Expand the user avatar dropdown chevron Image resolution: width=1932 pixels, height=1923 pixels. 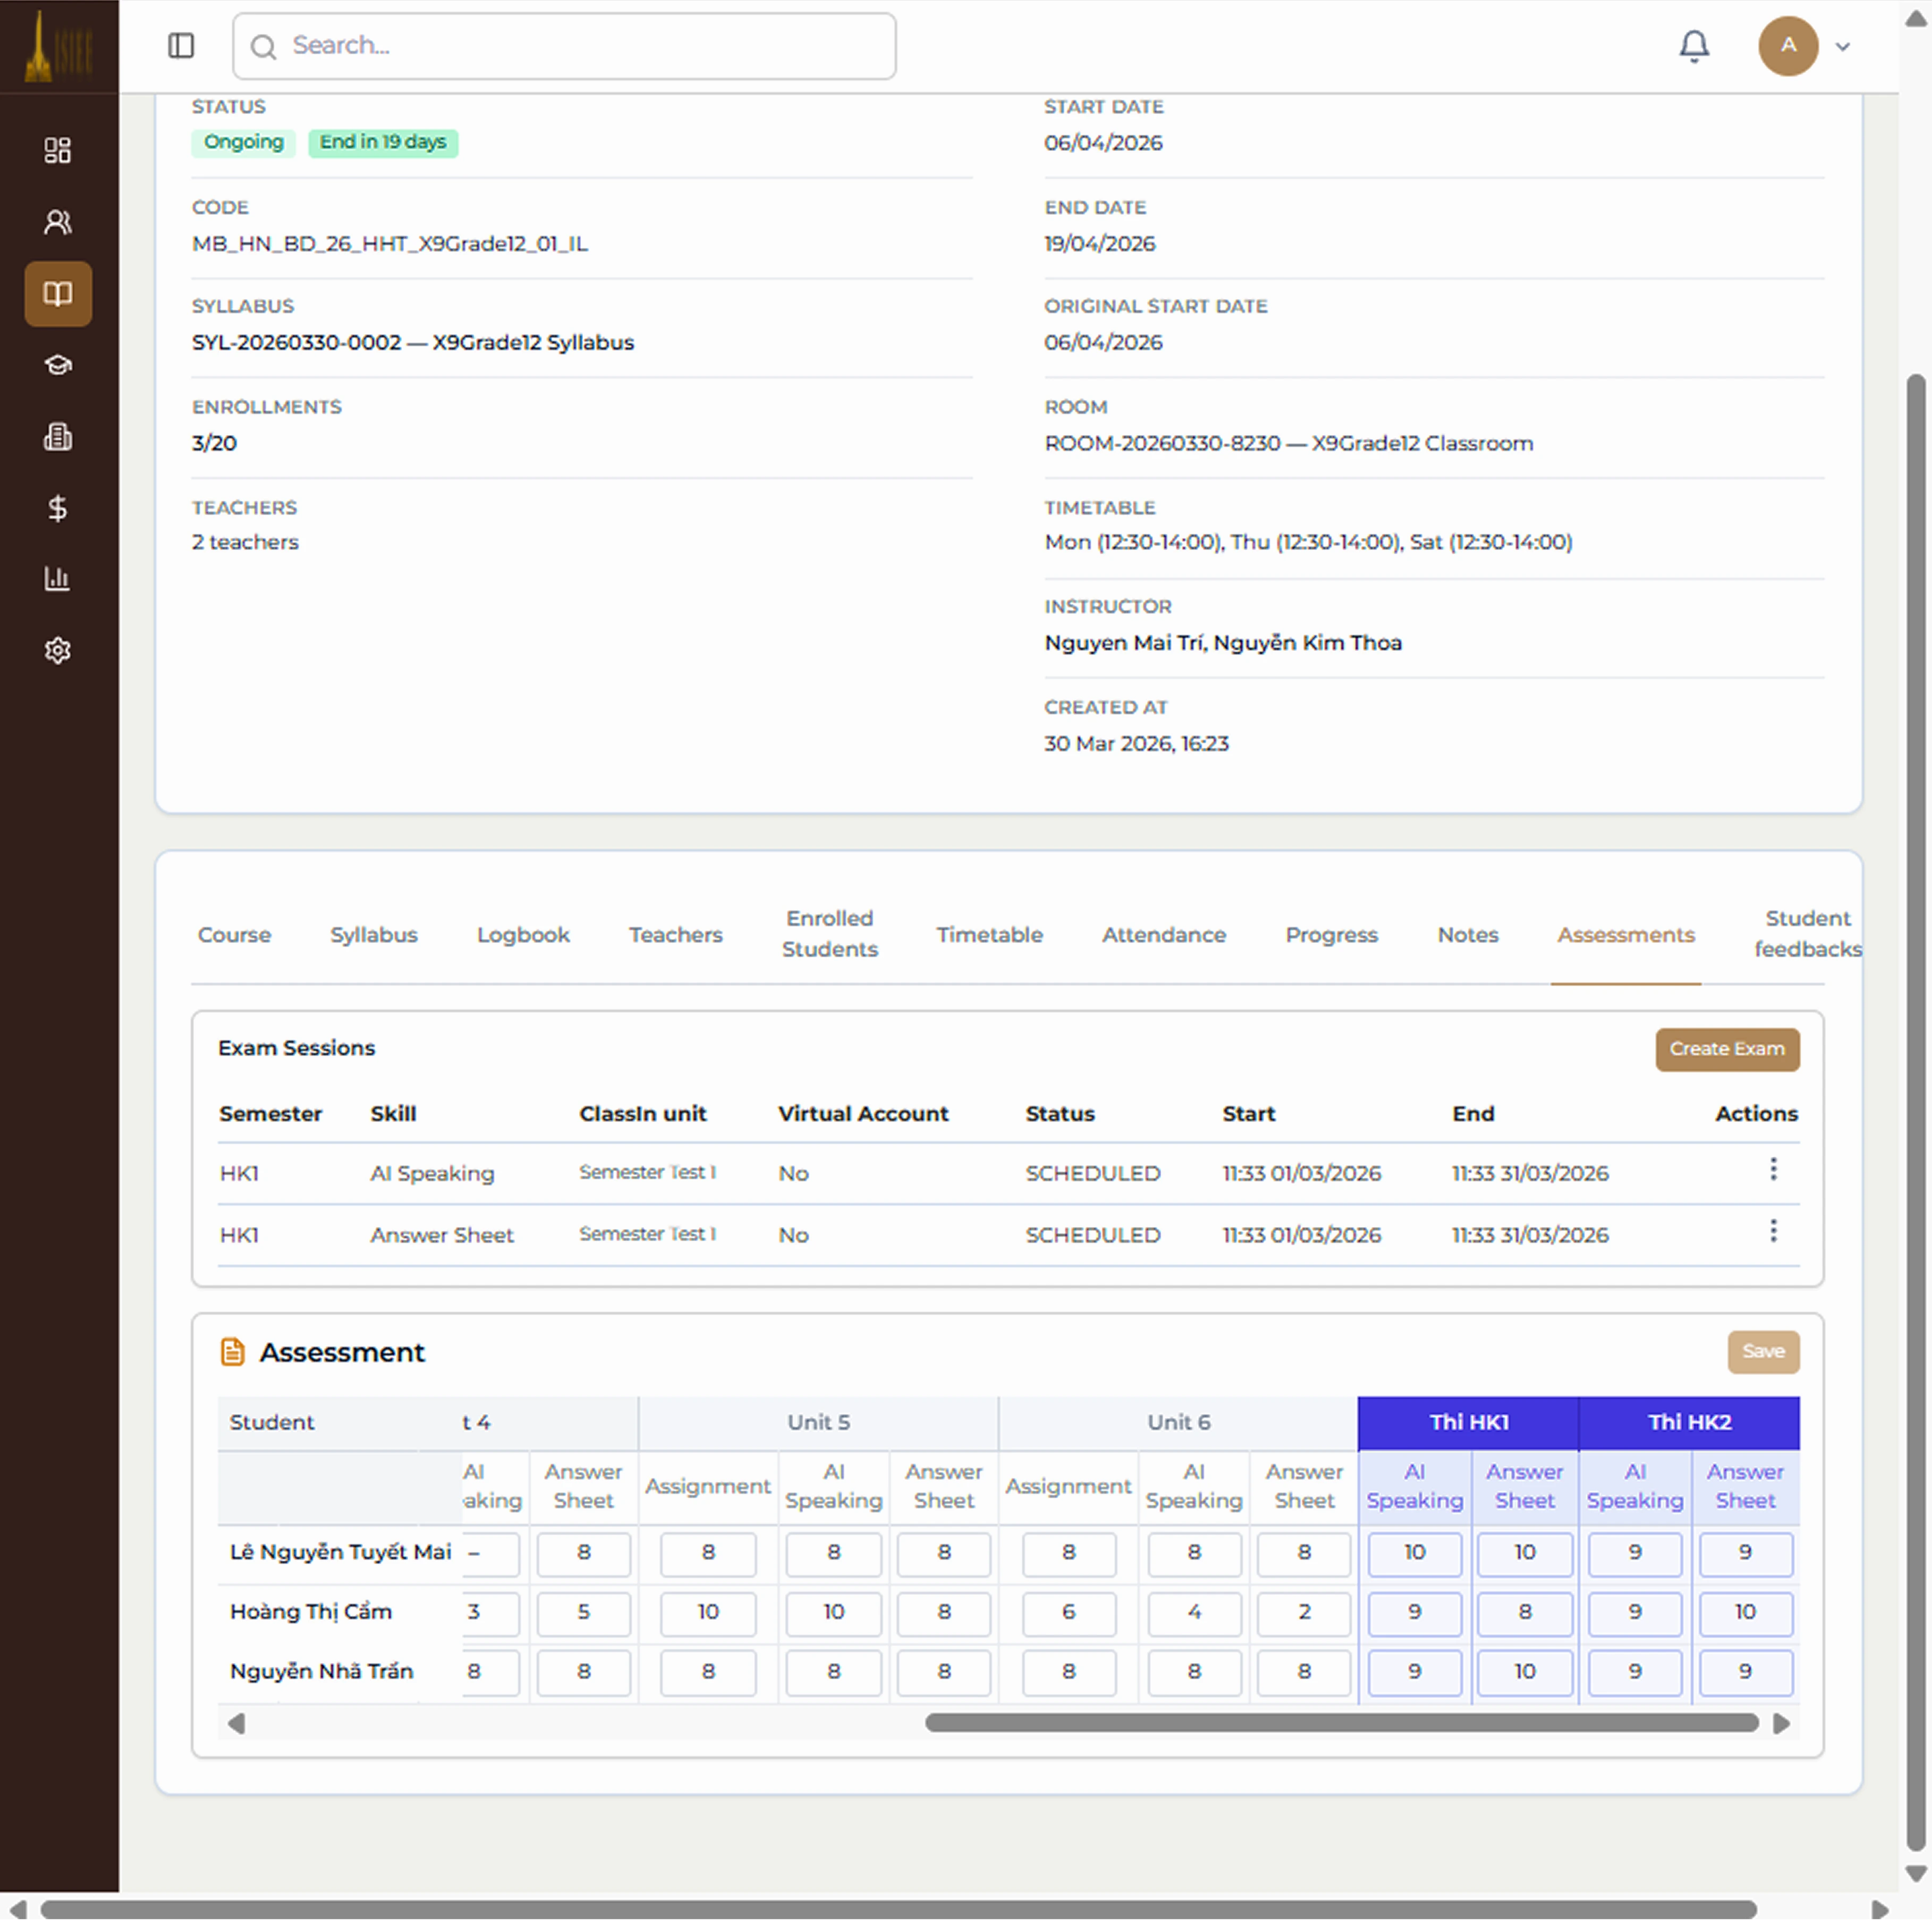pos(1843,46)
